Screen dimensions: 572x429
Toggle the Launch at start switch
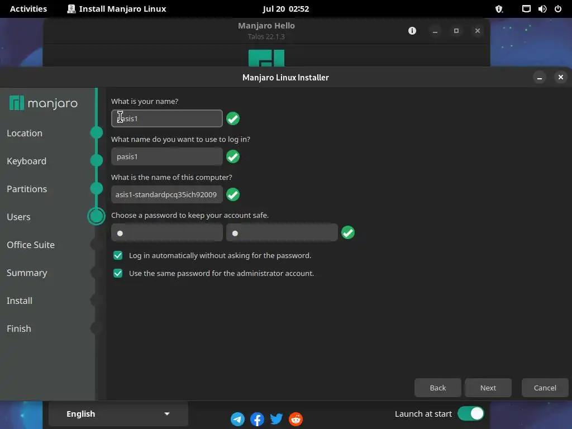pos(470,414)
